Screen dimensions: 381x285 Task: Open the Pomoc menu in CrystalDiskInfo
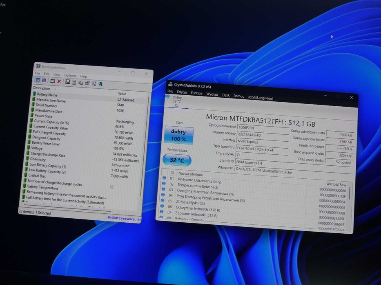point(238,96)
